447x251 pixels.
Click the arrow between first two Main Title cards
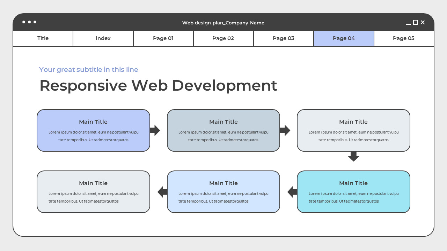click(154, 131)
